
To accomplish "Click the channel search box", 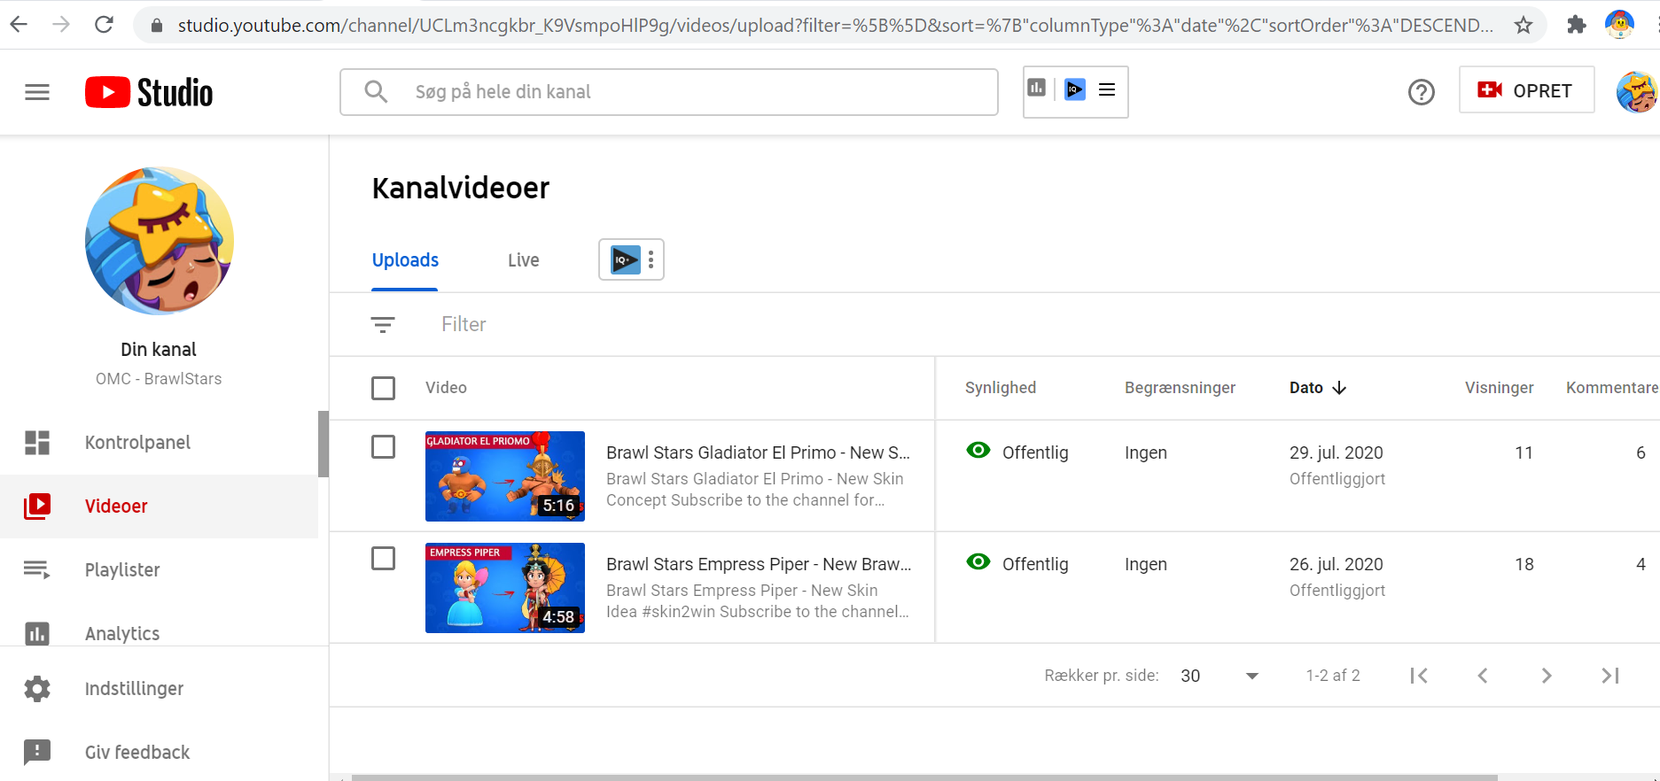I will point(669,92).
